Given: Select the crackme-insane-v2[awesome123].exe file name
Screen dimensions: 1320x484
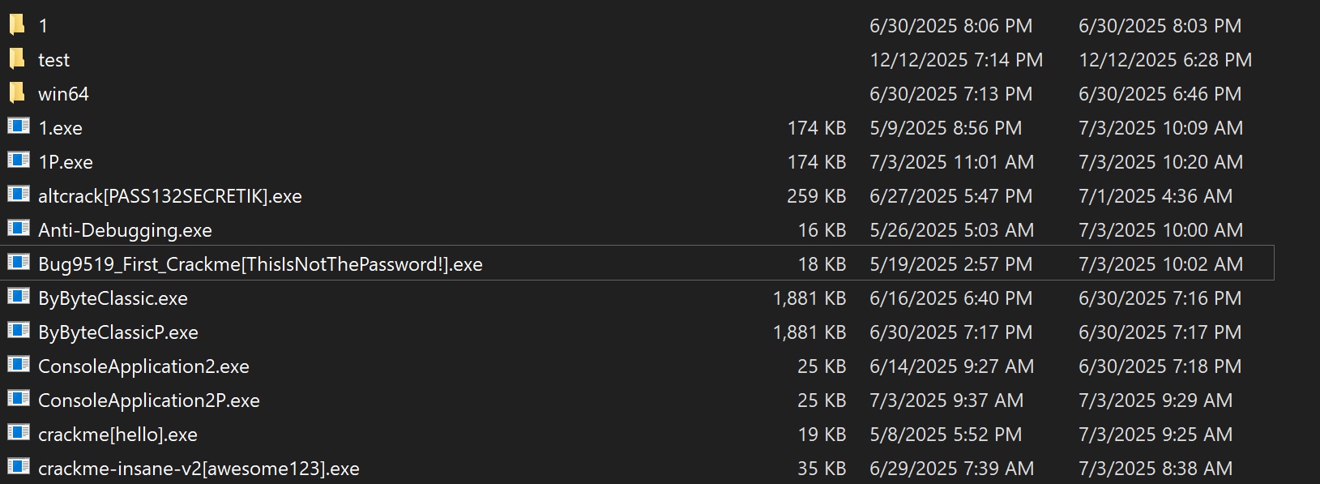Looking at the screenshot, I should (x=199, y=469).
